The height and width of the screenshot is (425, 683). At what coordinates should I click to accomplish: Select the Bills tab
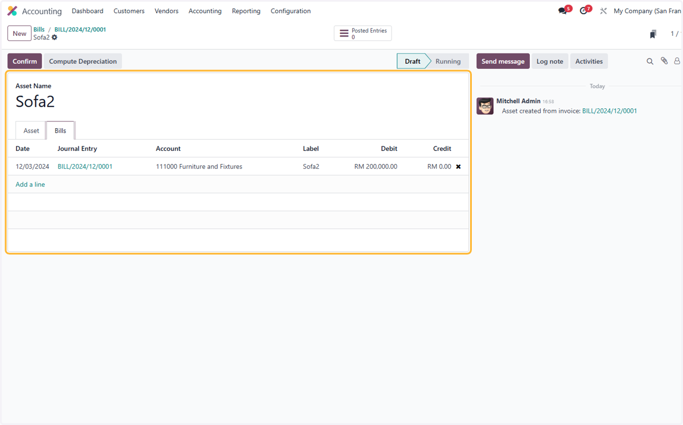click(60, 130)
